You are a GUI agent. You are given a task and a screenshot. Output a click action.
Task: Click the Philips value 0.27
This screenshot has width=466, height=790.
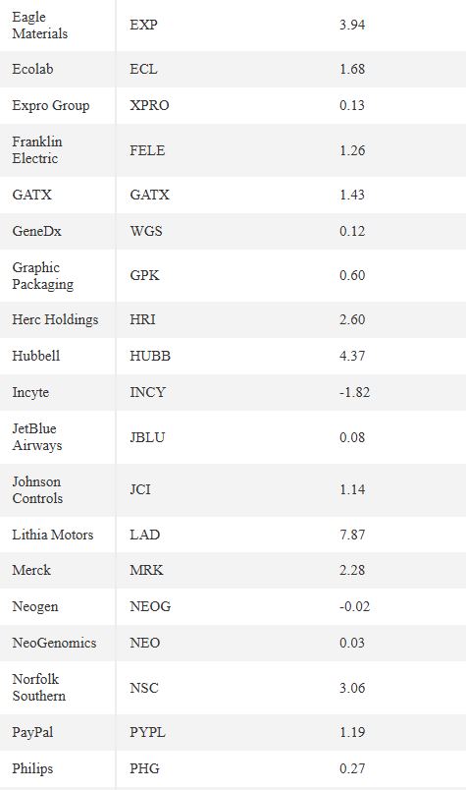(352, 768)
